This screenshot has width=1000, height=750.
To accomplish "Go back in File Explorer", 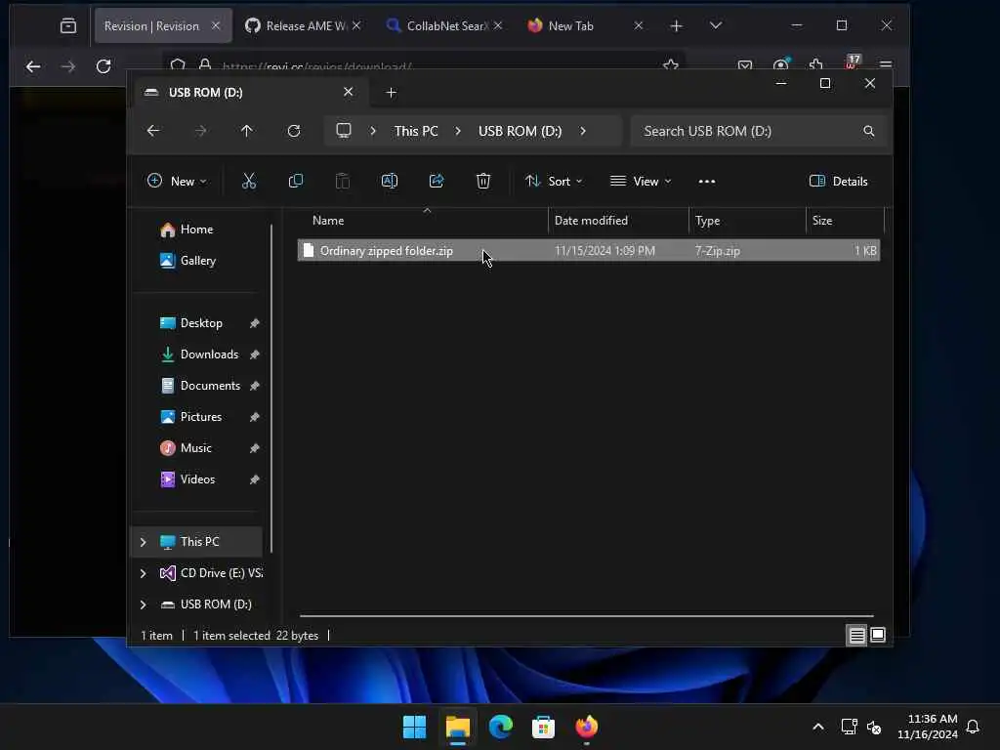I will (x=153, y=131).
